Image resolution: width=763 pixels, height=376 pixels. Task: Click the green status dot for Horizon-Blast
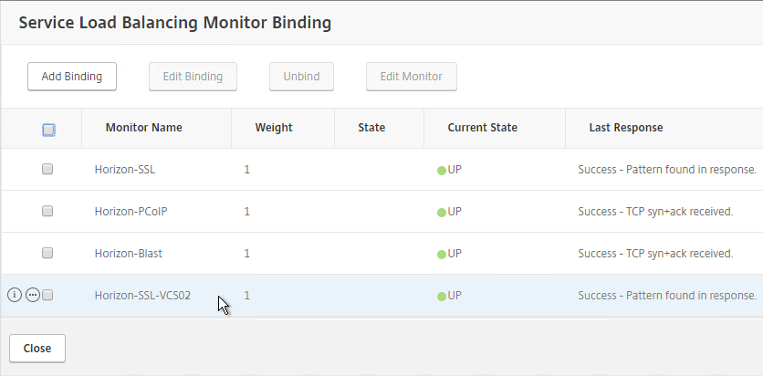442,255
